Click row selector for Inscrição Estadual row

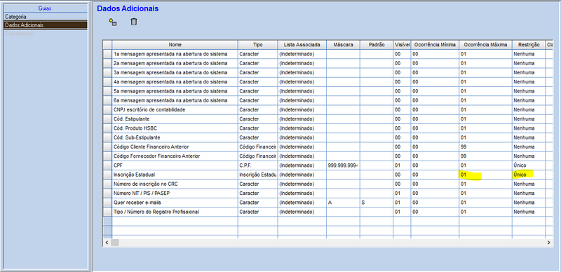click(x=107, y=175)
